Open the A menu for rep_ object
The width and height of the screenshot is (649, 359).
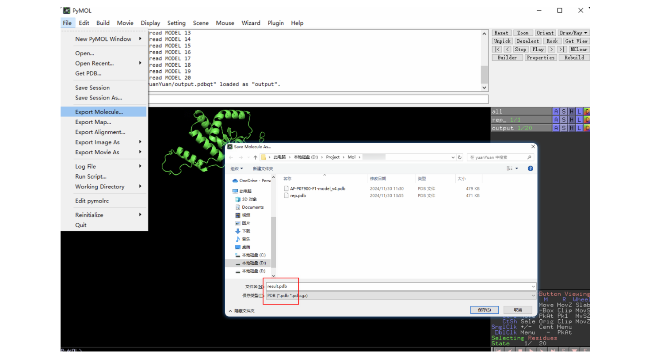556,120
